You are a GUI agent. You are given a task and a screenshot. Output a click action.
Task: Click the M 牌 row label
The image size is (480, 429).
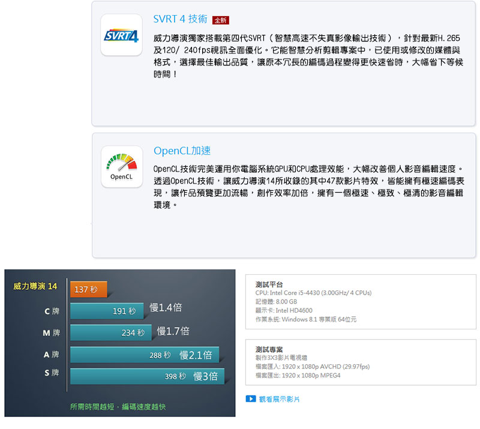pyautogui.click(x=52, y=333)
